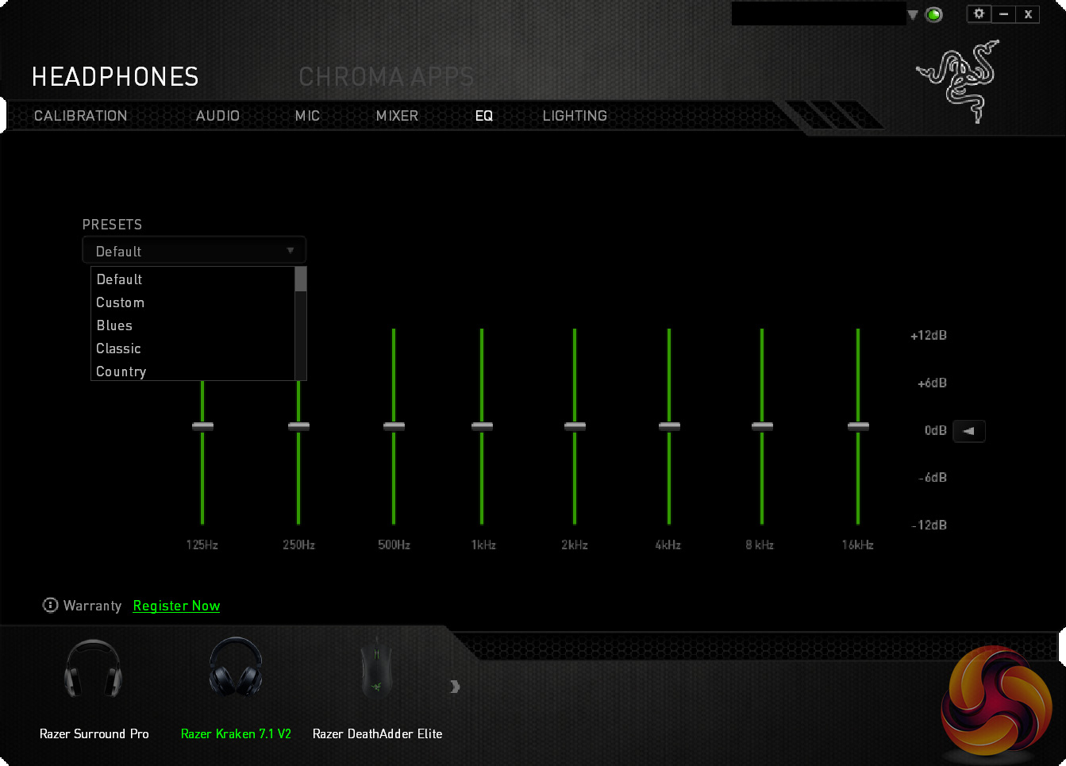
Task: Click the 4kHz EQ slider handle
Action: [669, 426]
